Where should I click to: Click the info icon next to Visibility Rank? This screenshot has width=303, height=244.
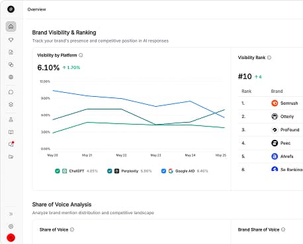click(x=269, y=58)
